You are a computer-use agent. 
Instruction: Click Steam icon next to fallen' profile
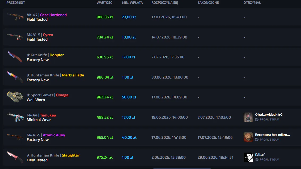pyautogui.click(x=257, y=159)
